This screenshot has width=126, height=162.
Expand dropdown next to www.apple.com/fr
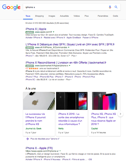pyautogui.click(x=54, y=32)
